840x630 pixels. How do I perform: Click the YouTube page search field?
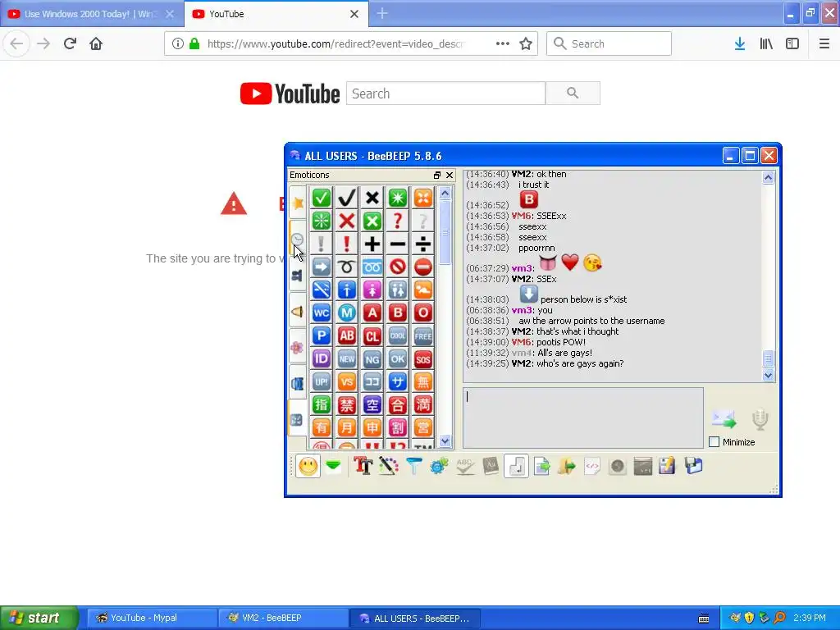445,94
